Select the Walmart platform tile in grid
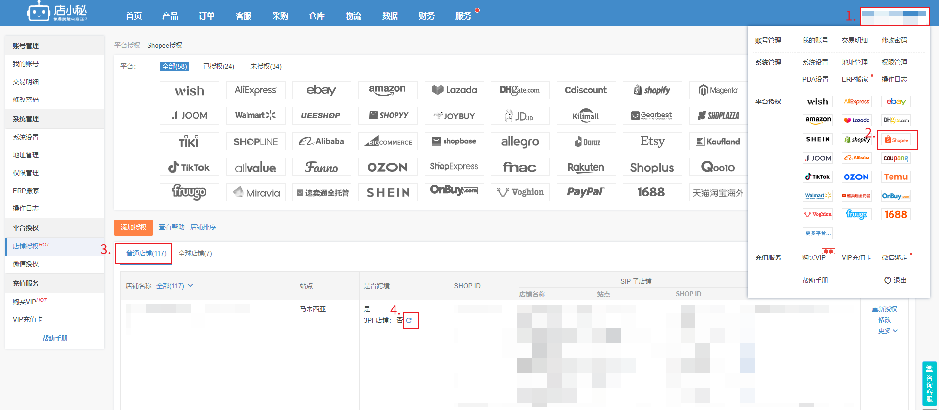The height and width of the screenshot is (410, 939). coord(255,116)
